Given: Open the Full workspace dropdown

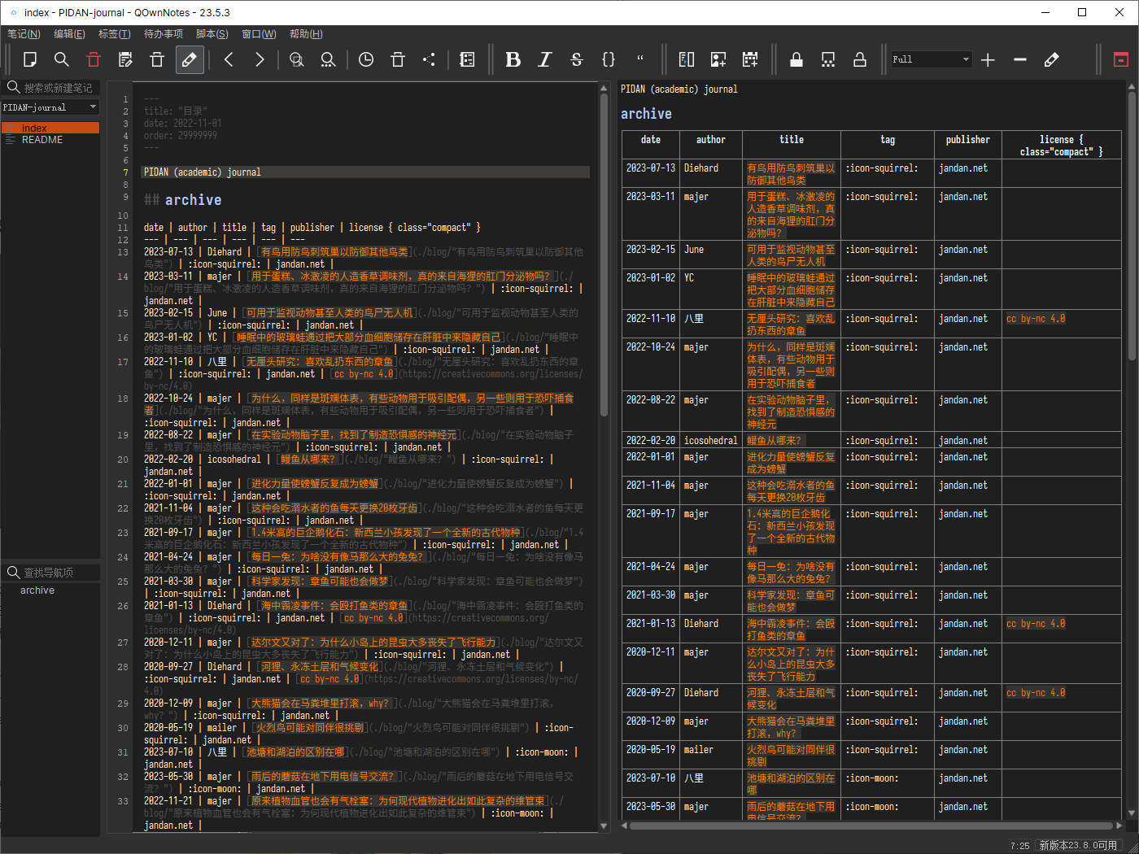Looking at the screenshot, I should [932, 59].
